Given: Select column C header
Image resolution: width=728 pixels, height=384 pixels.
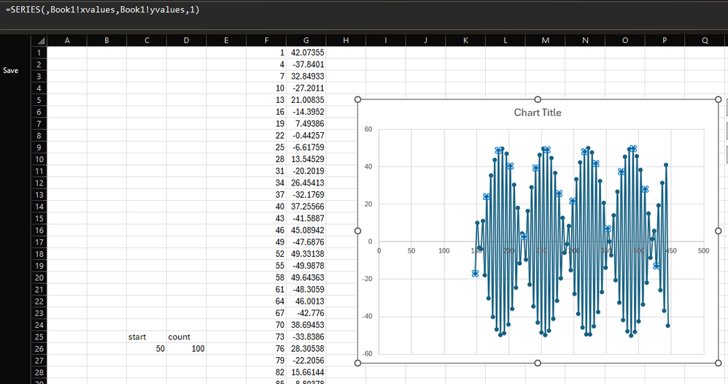Looking at the screenshot, I should tap(146, 40).
